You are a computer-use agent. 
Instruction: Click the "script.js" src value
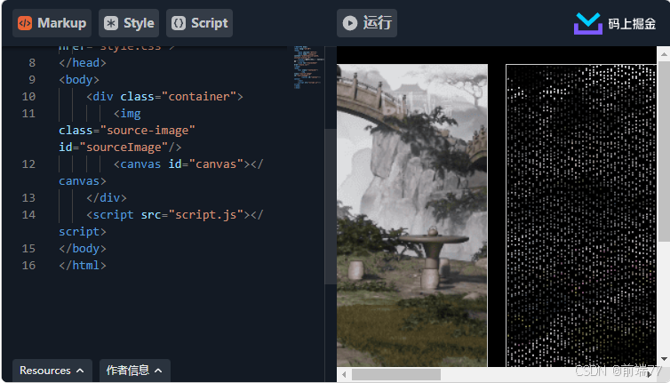pyautogui.click(x=206, y=214)
